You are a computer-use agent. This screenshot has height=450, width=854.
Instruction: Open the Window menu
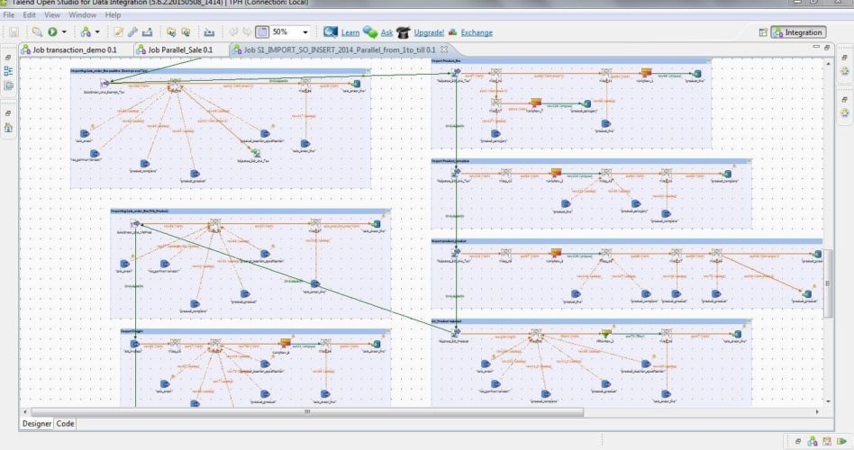click(x=83, y=15)
